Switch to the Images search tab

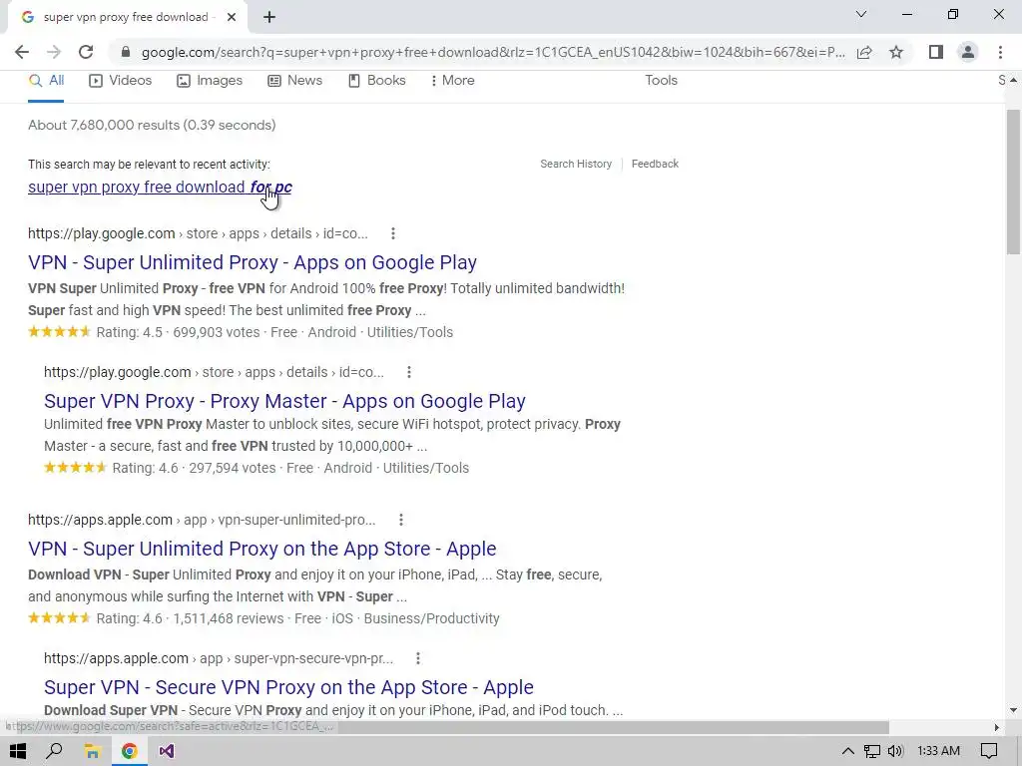[x=210, y=80]
